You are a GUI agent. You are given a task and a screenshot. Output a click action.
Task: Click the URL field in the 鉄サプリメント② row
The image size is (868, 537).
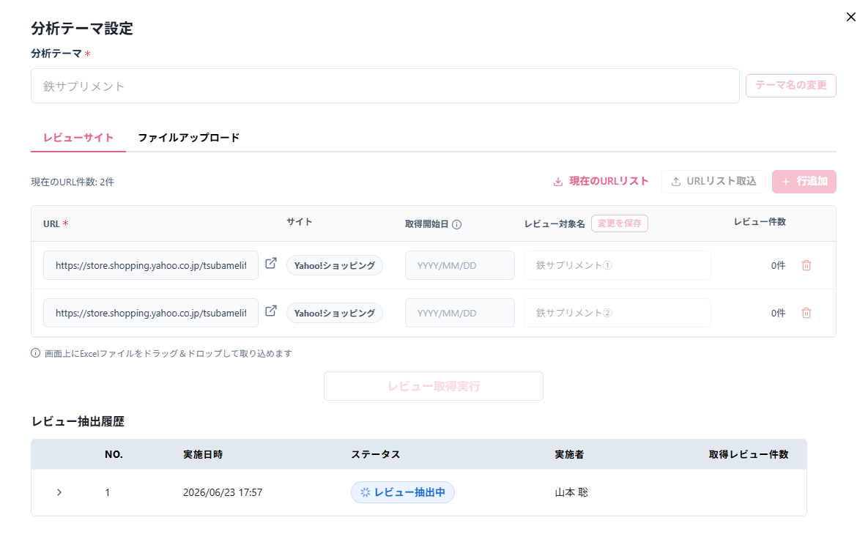coord(151,313)
